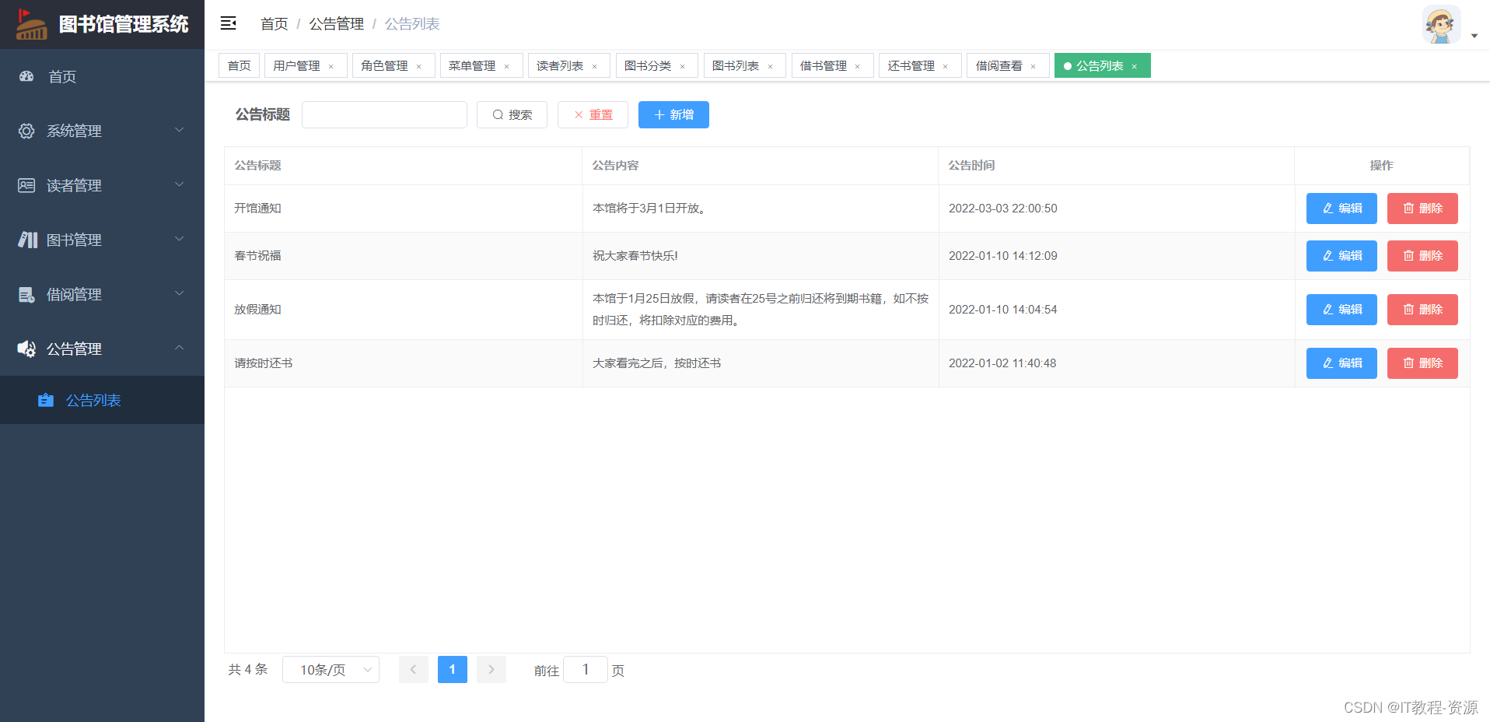Click the gear icon for 系统管理
This screenshot has height=722, width=1490.
[x=26, y=131]
